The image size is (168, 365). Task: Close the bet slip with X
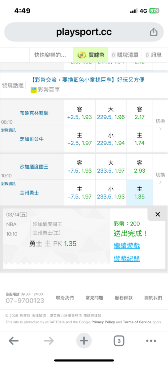157,214
